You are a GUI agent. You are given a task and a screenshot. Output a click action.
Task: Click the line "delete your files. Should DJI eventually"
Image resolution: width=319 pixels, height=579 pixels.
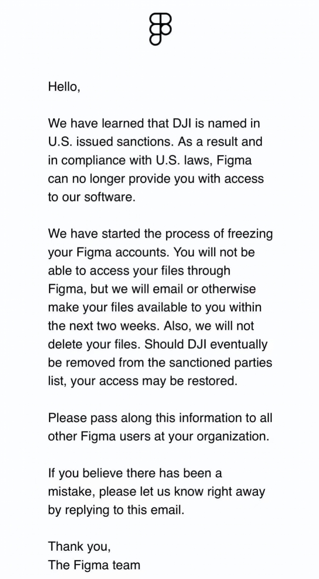pyautogui.click(x=158, y=344)
